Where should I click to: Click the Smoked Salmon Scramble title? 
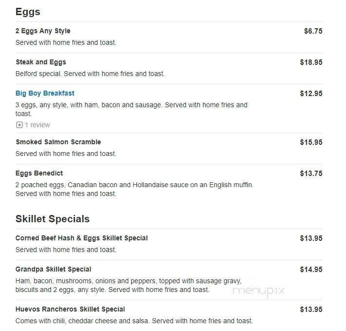[58, 142]
